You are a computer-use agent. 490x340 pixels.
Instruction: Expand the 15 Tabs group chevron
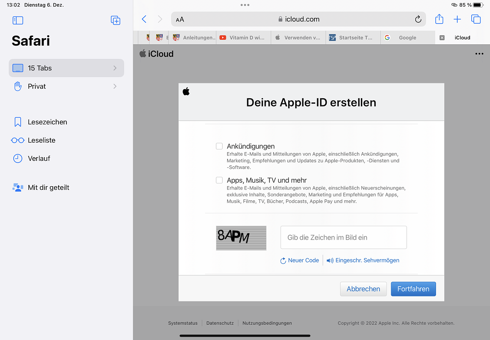click(x=115, y=68)
